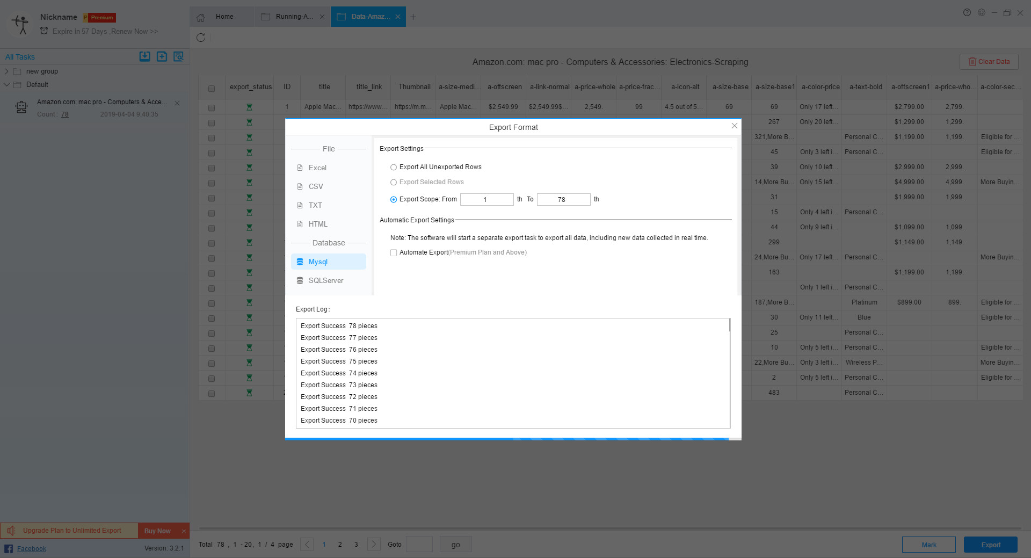This screenshot has height=558, width=1031.
Task: Enable the Automate Export checkbox
Action: pyautogui.click(x=394, y=252)
